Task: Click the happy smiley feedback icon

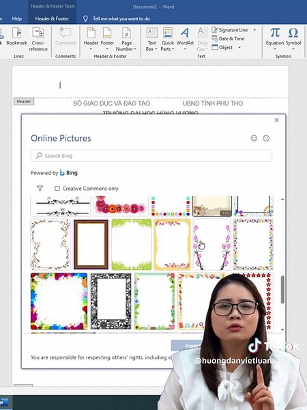Action: pyautogui.click(x=254, y=138)
